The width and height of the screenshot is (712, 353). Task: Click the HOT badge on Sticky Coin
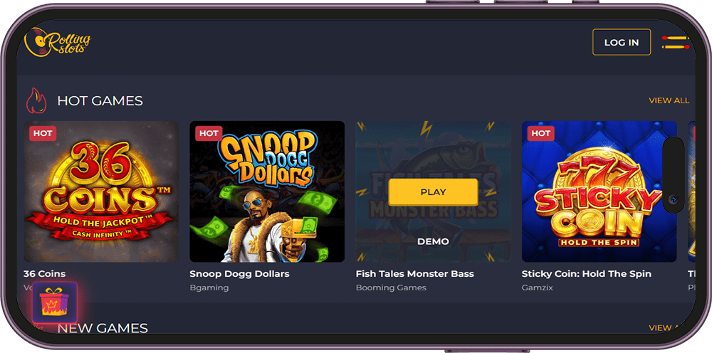[541, 133]
